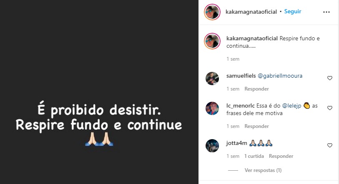
Task: Expand replies via Ver respostas (1)
Action: coord(263,170)
